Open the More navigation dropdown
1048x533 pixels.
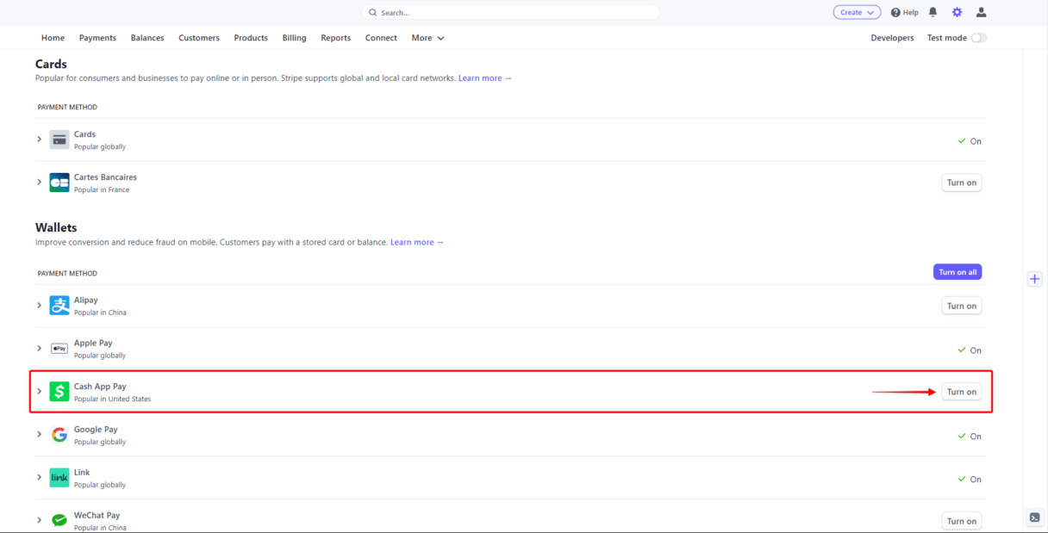pyautogui.click(x=427, y=38)
